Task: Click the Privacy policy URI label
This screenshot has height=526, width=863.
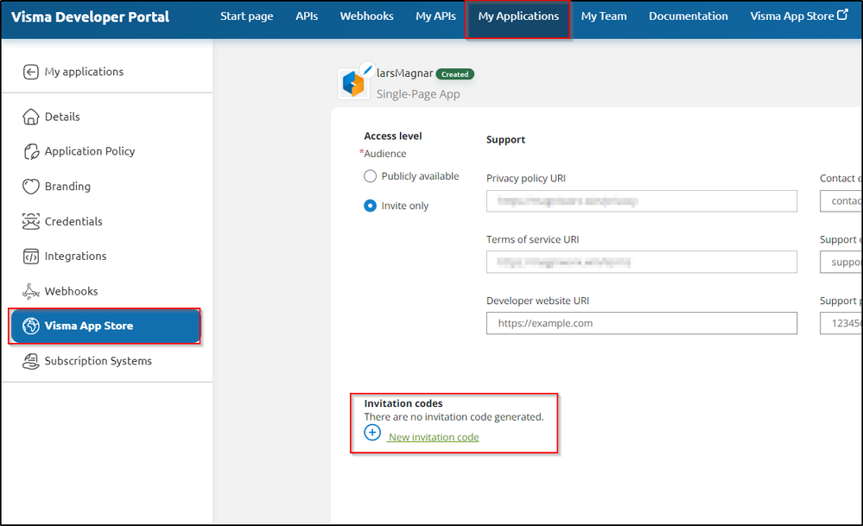Action: click(x=525, y=178)
